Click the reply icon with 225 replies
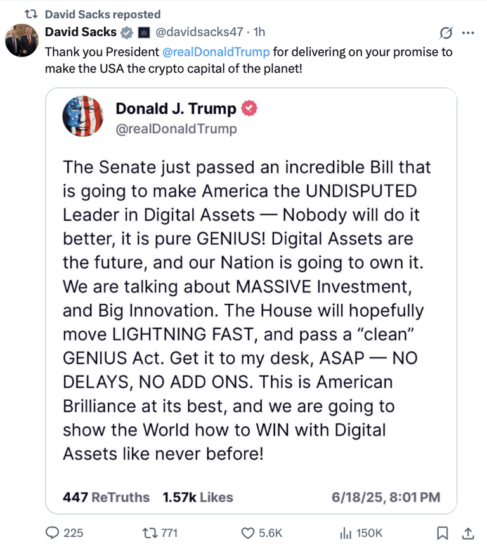Viewport: 487px width, 548px height. pos(55,533)
